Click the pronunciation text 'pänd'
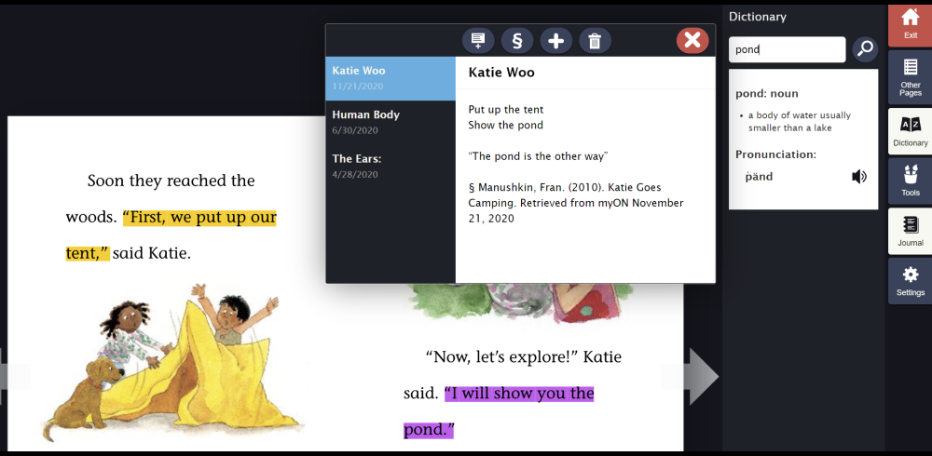The image size is (932, 456). [x=759, y=176]
